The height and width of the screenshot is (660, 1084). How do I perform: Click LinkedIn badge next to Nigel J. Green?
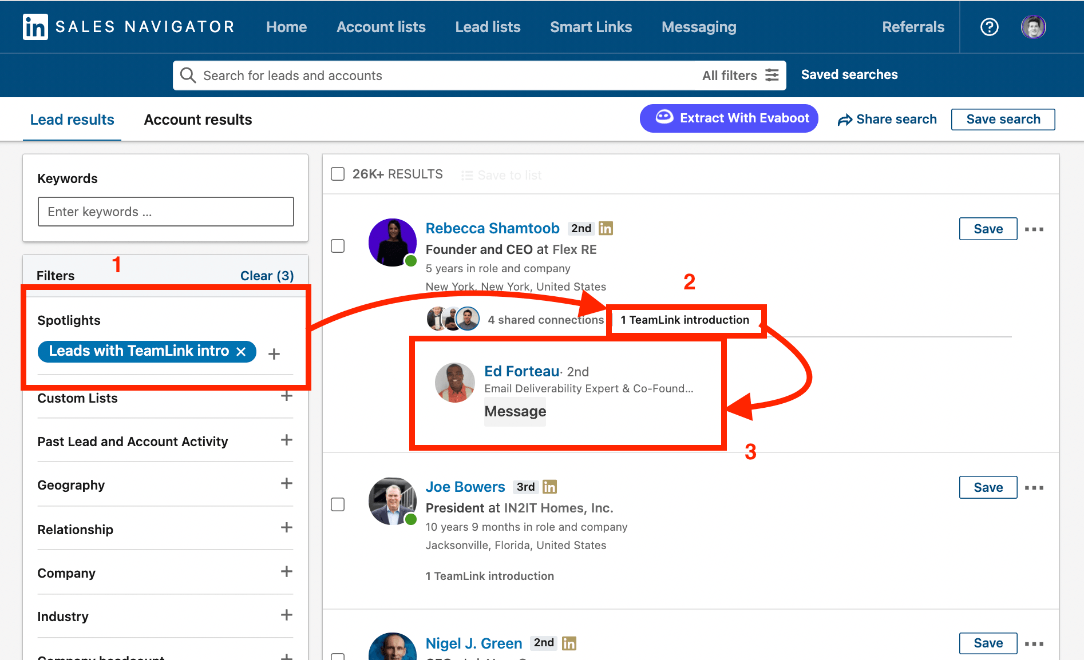pos(569,643)
